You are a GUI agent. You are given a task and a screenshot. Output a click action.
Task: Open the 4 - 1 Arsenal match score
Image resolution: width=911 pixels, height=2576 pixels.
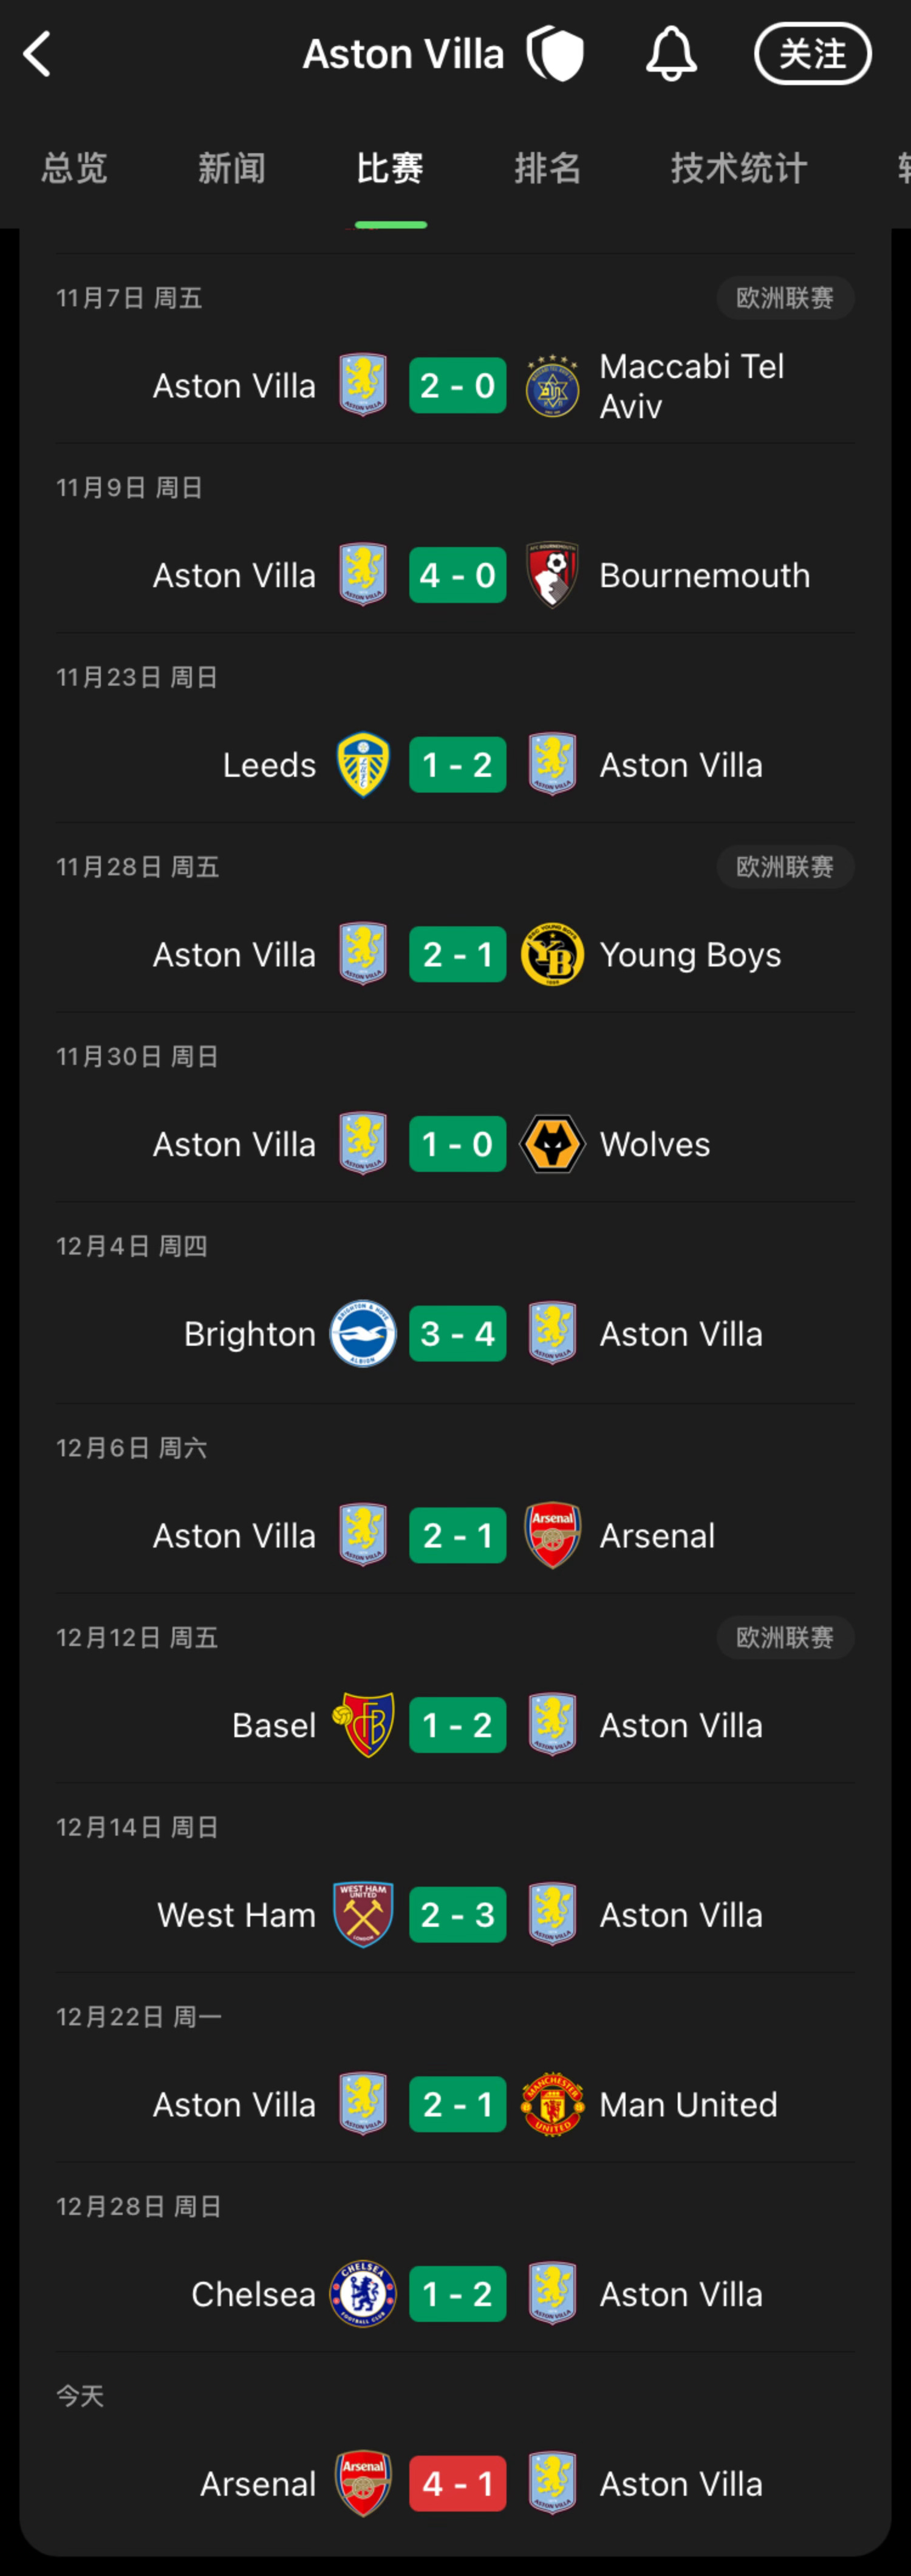[457, 2483]
